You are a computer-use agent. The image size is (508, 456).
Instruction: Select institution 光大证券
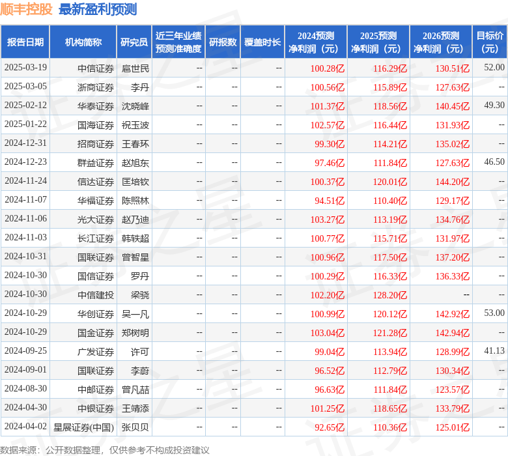(96, 220)
